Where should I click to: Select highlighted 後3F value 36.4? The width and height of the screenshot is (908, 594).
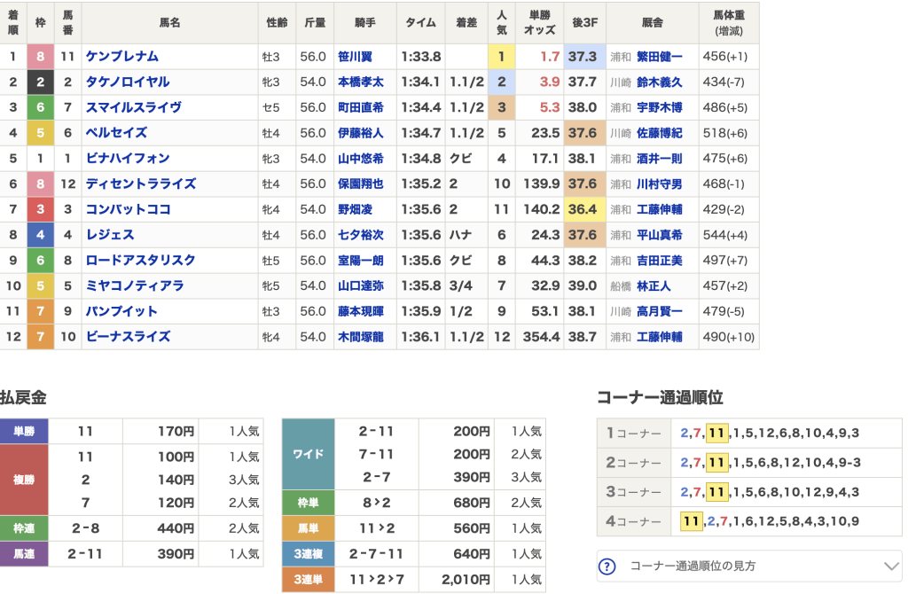tap(585, 209)
